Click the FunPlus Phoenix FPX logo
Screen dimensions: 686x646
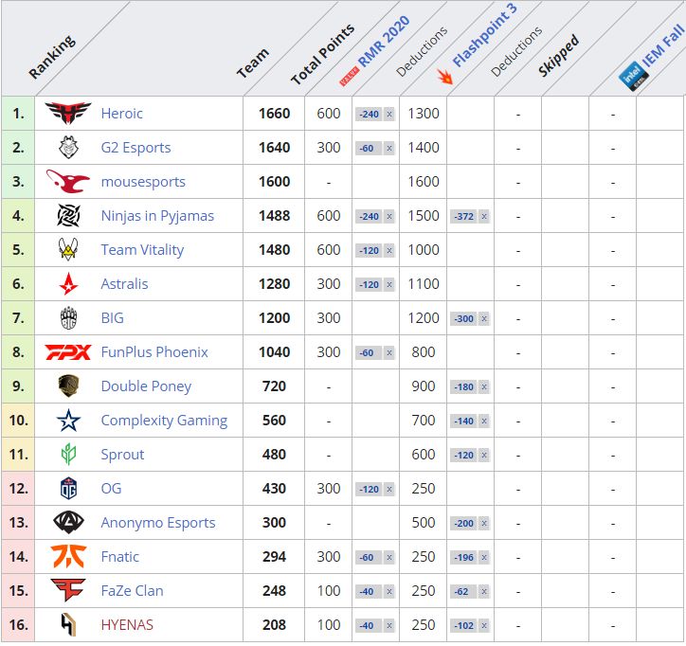pos(67,352)
